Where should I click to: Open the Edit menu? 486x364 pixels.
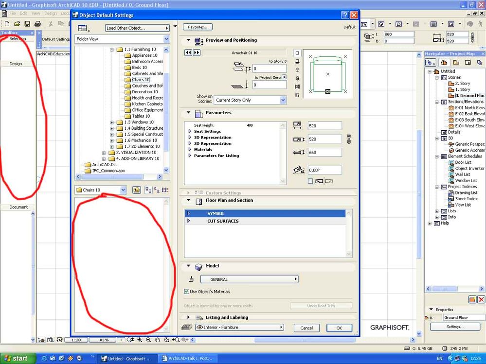23,13
